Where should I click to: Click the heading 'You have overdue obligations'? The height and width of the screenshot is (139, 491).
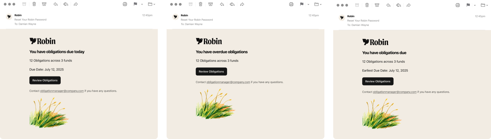(222, 52)
